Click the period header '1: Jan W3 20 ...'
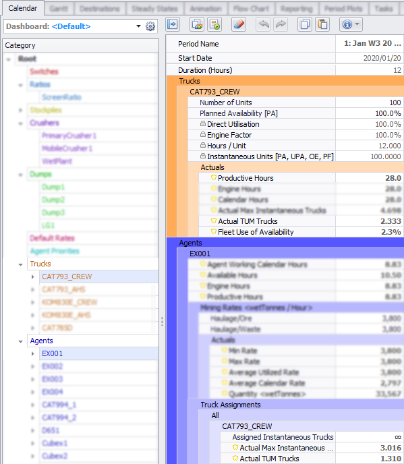 click(x=372, y=43)
